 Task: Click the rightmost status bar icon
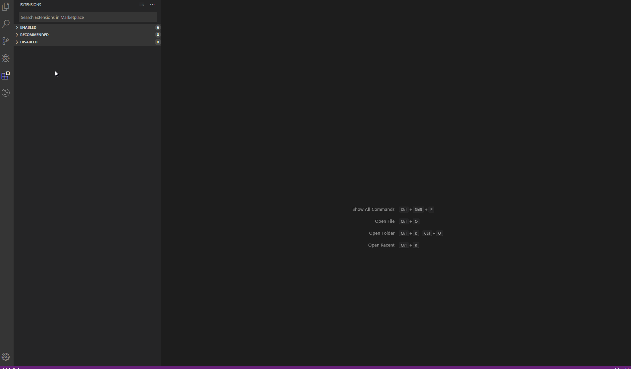pyautogui.click(x=627, y=367)
